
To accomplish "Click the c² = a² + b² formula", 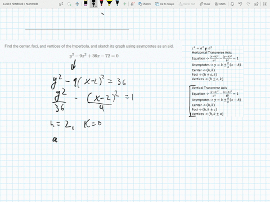I will 202,48.
